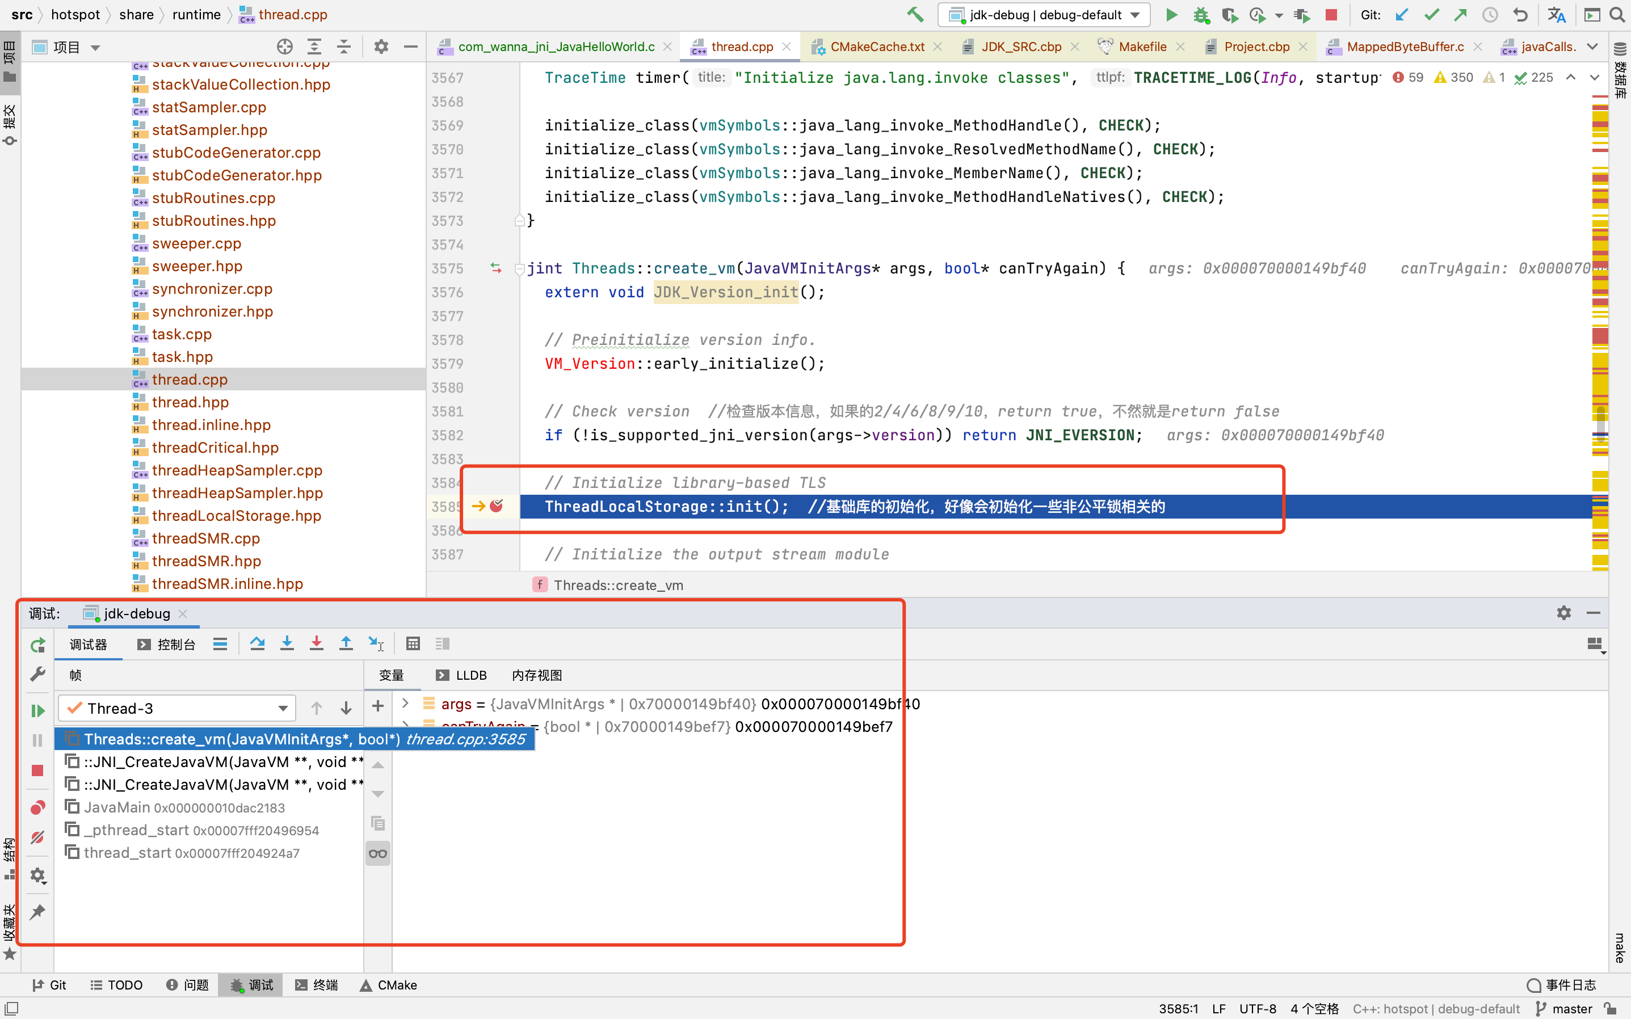View breakpoints icon in debug sidebar
This screenshot has width=1631, height=1019.
pos(38,807)
